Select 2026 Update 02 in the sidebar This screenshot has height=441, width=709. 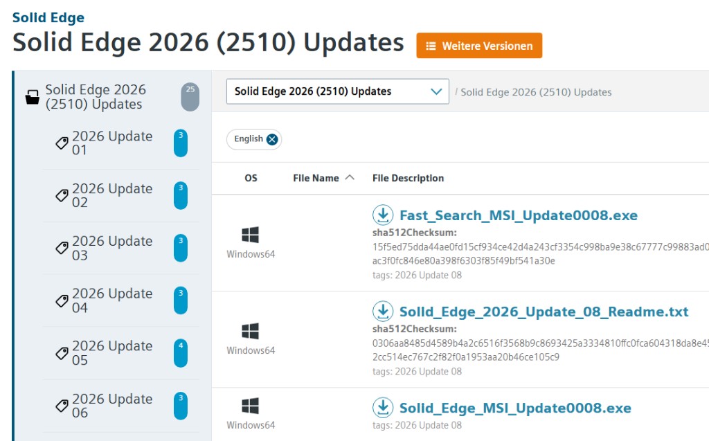(x=112, y=195)
